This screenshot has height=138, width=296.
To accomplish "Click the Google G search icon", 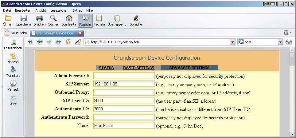I will (241, 42).
